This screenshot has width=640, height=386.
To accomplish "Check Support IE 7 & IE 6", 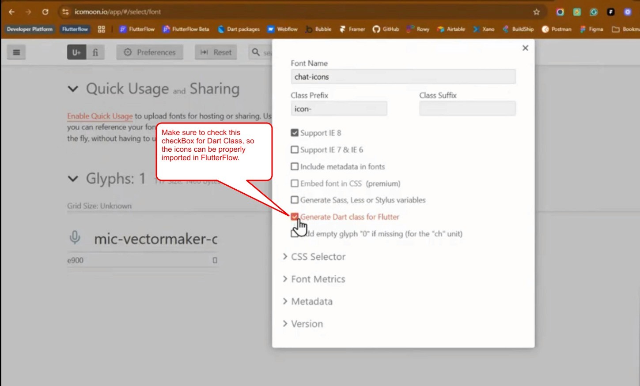I will click(295, 150).
